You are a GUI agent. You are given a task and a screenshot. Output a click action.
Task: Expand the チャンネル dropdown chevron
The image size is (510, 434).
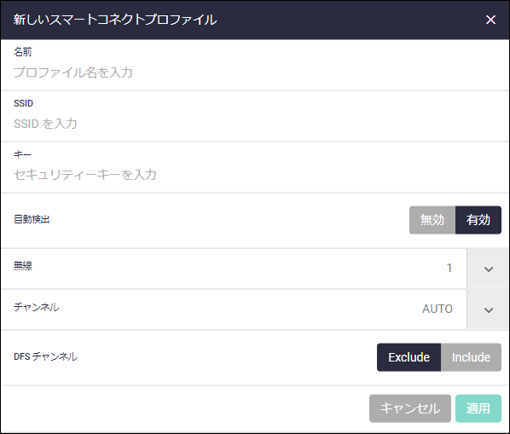click(488, 310)
